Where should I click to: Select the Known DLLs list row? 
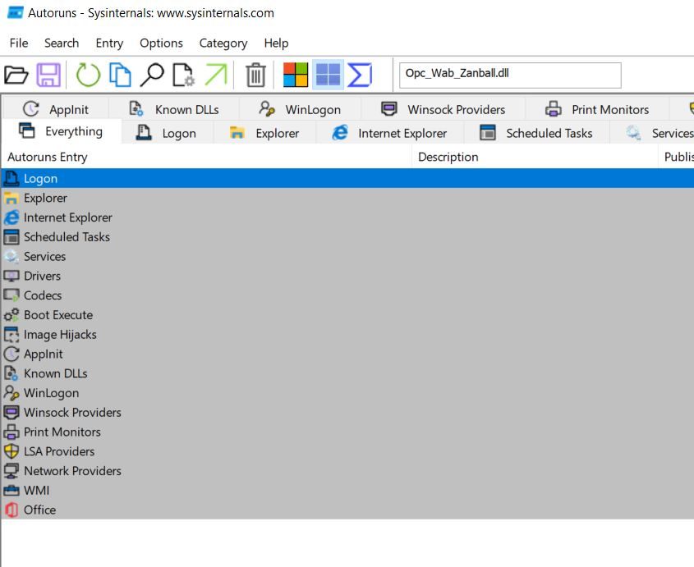347,373
